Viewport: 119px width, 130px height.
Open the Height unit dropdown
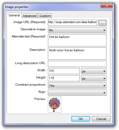94,78
